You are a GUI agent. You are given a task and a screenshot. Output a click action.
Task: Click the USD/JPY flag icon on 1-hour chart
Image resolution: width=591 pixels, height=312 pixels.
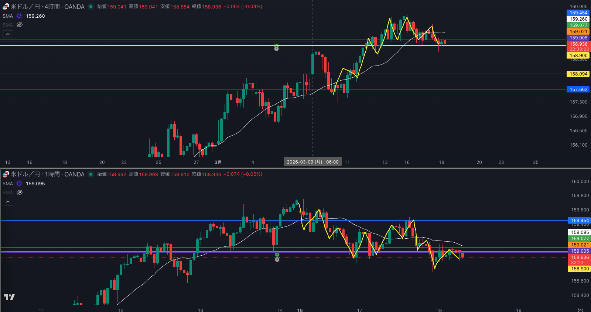click(x=6, y=174)
